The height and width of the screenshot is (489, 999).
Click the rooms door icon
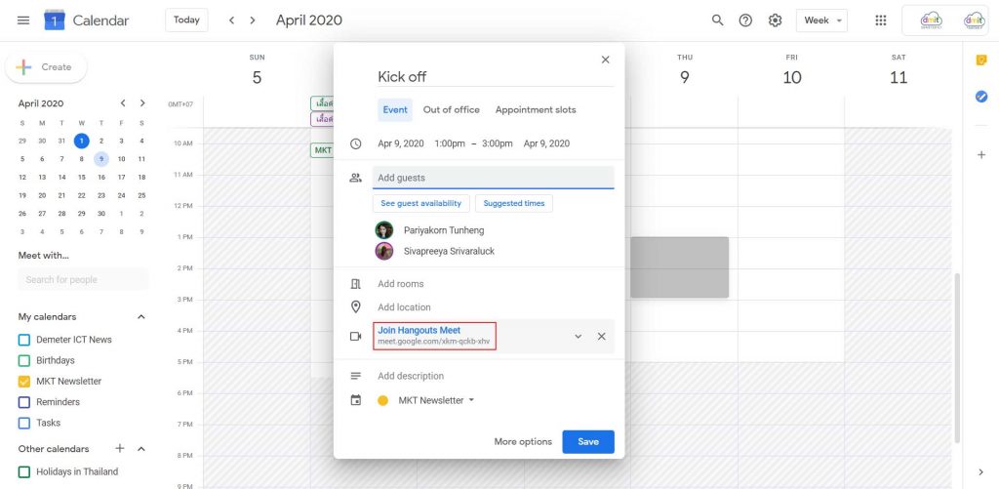click(355, 284)
